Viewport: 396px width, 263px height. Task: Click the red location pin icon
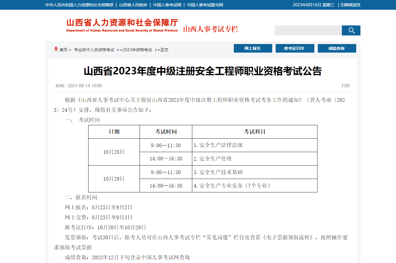point(56,49)
